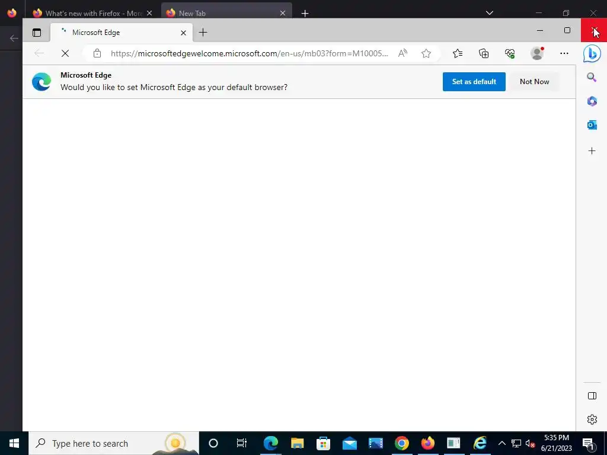Dismiss prompt with Not Now
The image size is (607, 455).
pos(534,82)
